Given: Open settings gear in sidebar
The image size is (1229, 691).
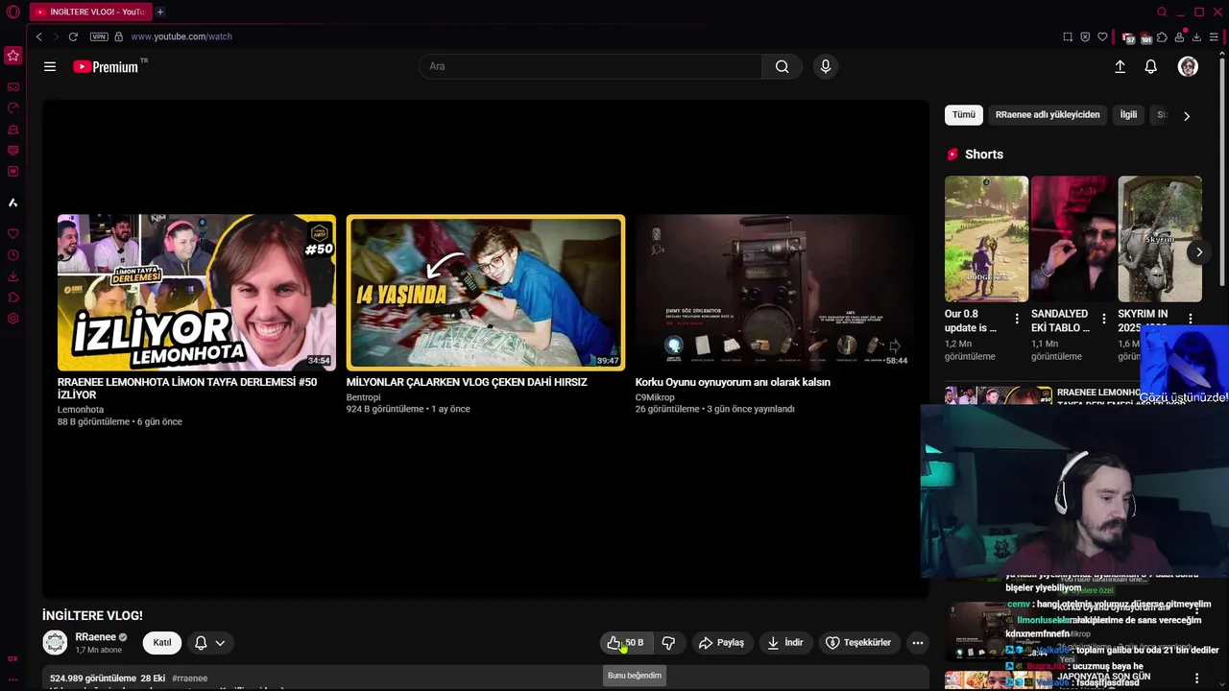Looking at the screenshot, I should click(x=13, y=319).
